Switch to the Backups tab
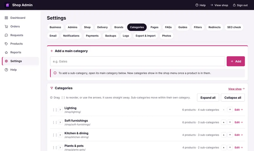The image size is (254, 151). pyautogui.click(x=110, y=36)
